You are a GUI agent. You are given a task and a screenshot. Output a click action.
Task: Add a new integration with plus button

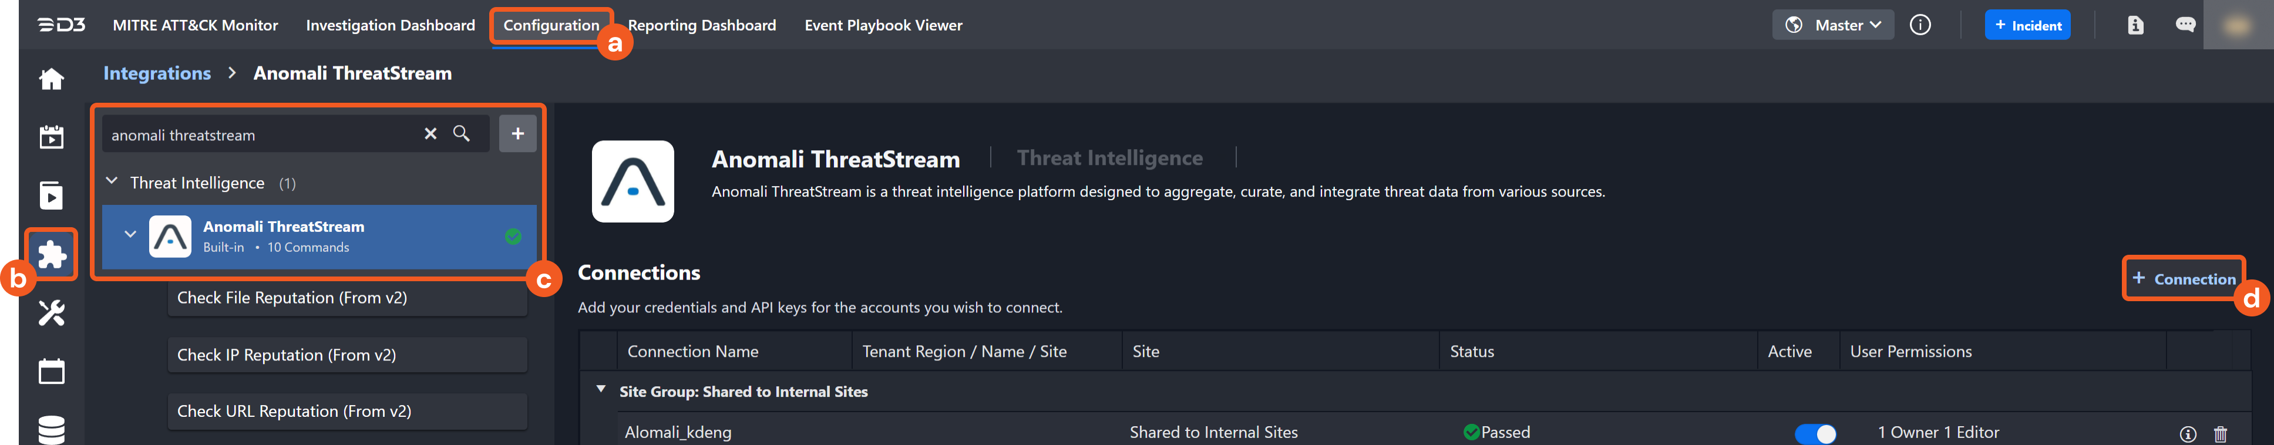[x=517, y=133]
